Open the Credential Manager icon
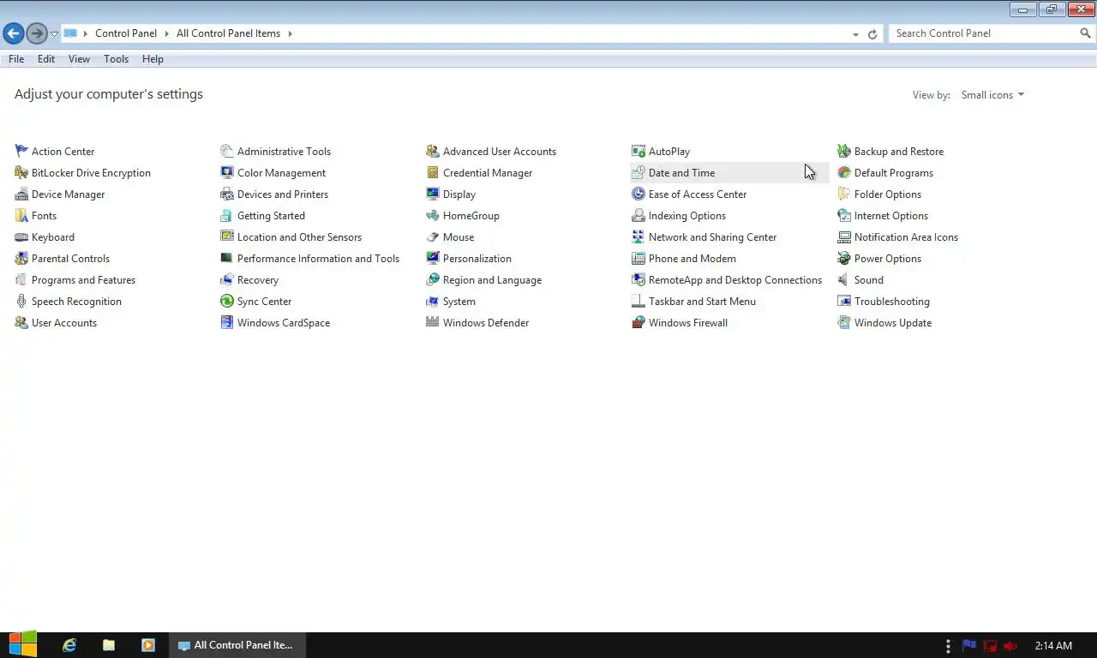The height and width of the screenshot is (658, 1097). pos(433,173)
